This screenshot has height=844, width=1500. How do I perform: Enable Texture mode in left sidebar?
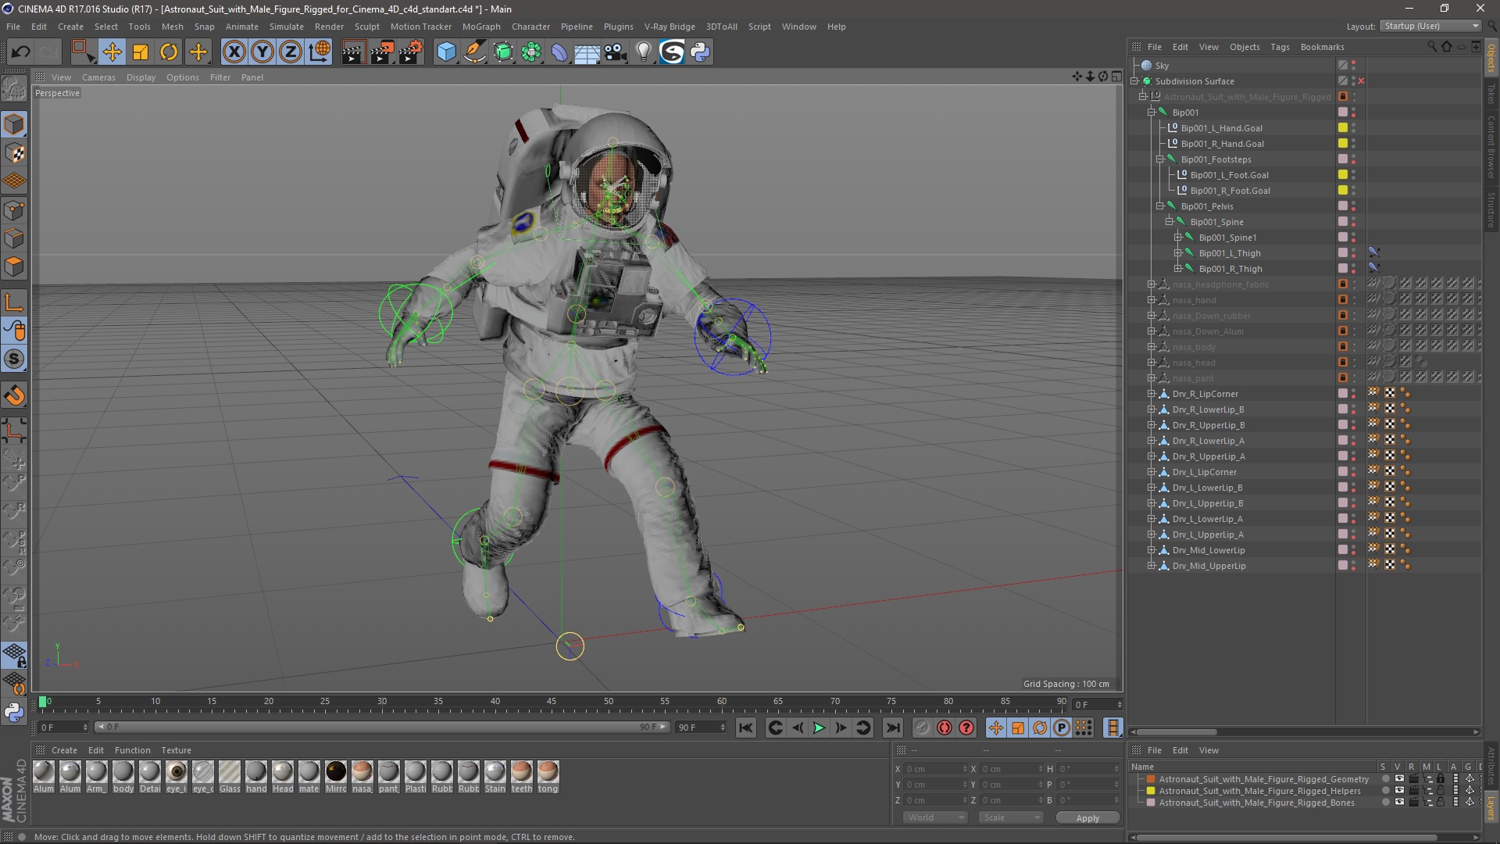[14, 153]
